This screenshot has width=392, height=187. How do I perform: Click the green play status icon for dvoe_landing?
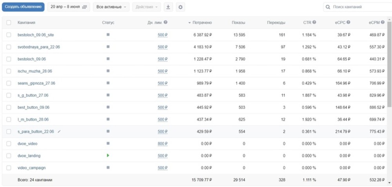(x=108, y=156)
